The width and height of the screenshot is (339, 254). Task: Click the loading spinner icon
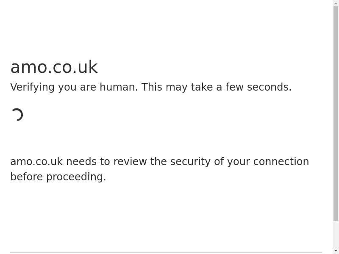tap(17, 115)
